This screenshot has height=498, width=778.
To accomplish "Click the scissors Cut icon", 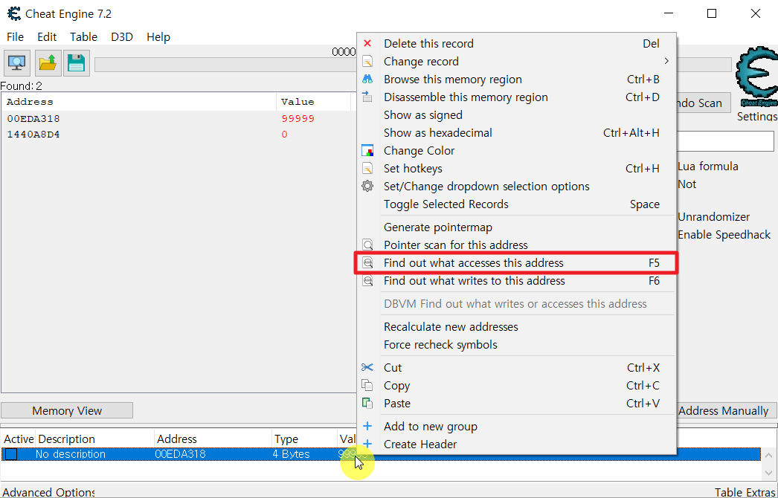I will (x=367, y=367).
